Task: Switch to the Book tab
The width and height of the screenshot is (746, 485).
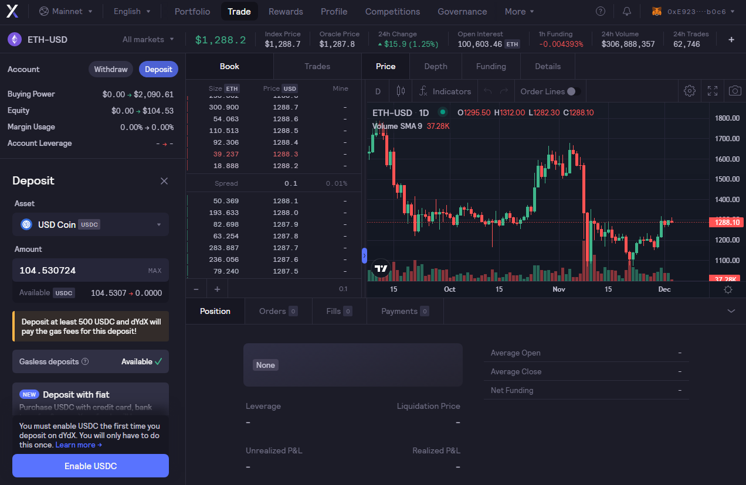Action: pyautogui.click(x=229, y=66)
